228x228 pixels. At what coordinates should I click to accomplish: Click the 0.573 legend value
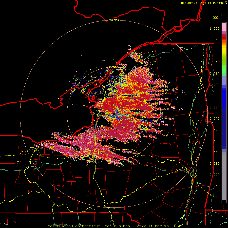point(215,119)
